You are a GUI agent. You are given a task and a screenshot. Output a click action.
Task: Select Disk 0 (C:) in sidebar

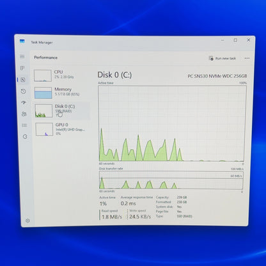[62, 111]
